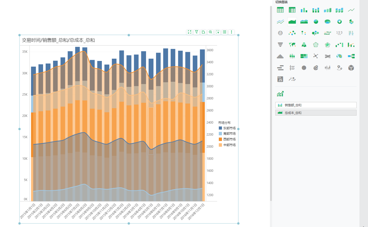Viewport: 368px width, 227px height.
Task: Click the swap axes icon in the chart toolbar
Action: click(203, 32)
